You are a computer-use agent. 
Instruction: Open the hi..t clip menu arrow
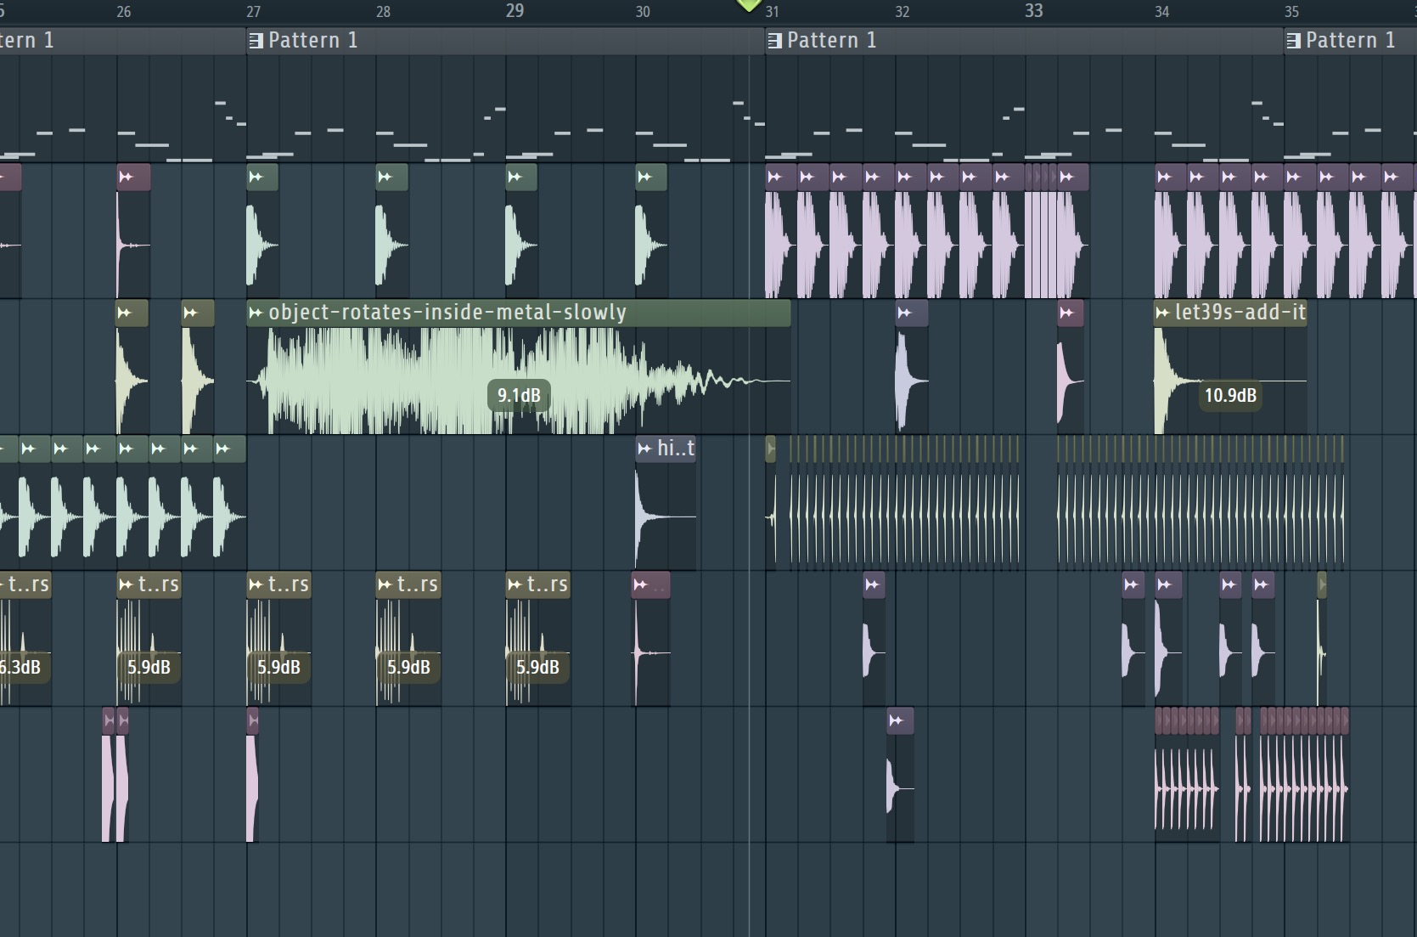click(644, 449)
